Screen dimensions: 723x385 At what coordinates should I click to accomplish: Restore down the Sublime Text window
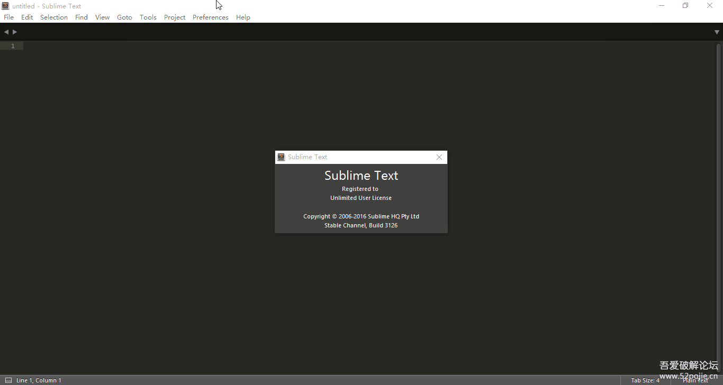point(685,6)
